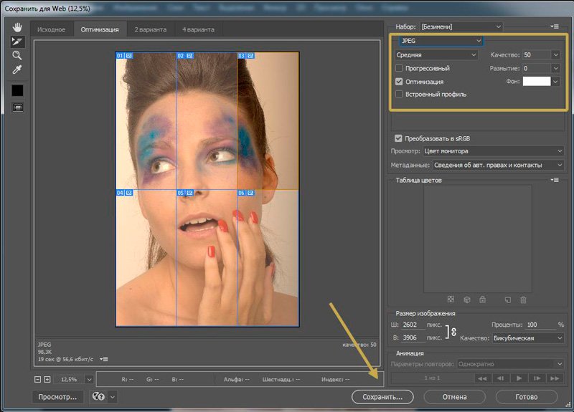The width and height of the screenshot is (574, 412).
Task: Toggle the constrain proportions link icon
Action: (453, 332)
